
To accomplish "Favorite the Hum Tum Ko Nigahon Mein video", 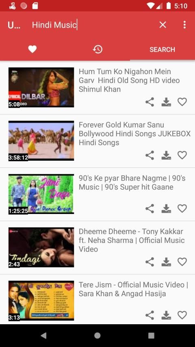I will click(x=182, y=102).
